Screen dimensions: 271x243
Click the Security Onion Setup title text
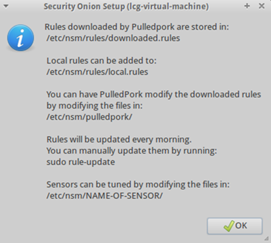point(126,7)
